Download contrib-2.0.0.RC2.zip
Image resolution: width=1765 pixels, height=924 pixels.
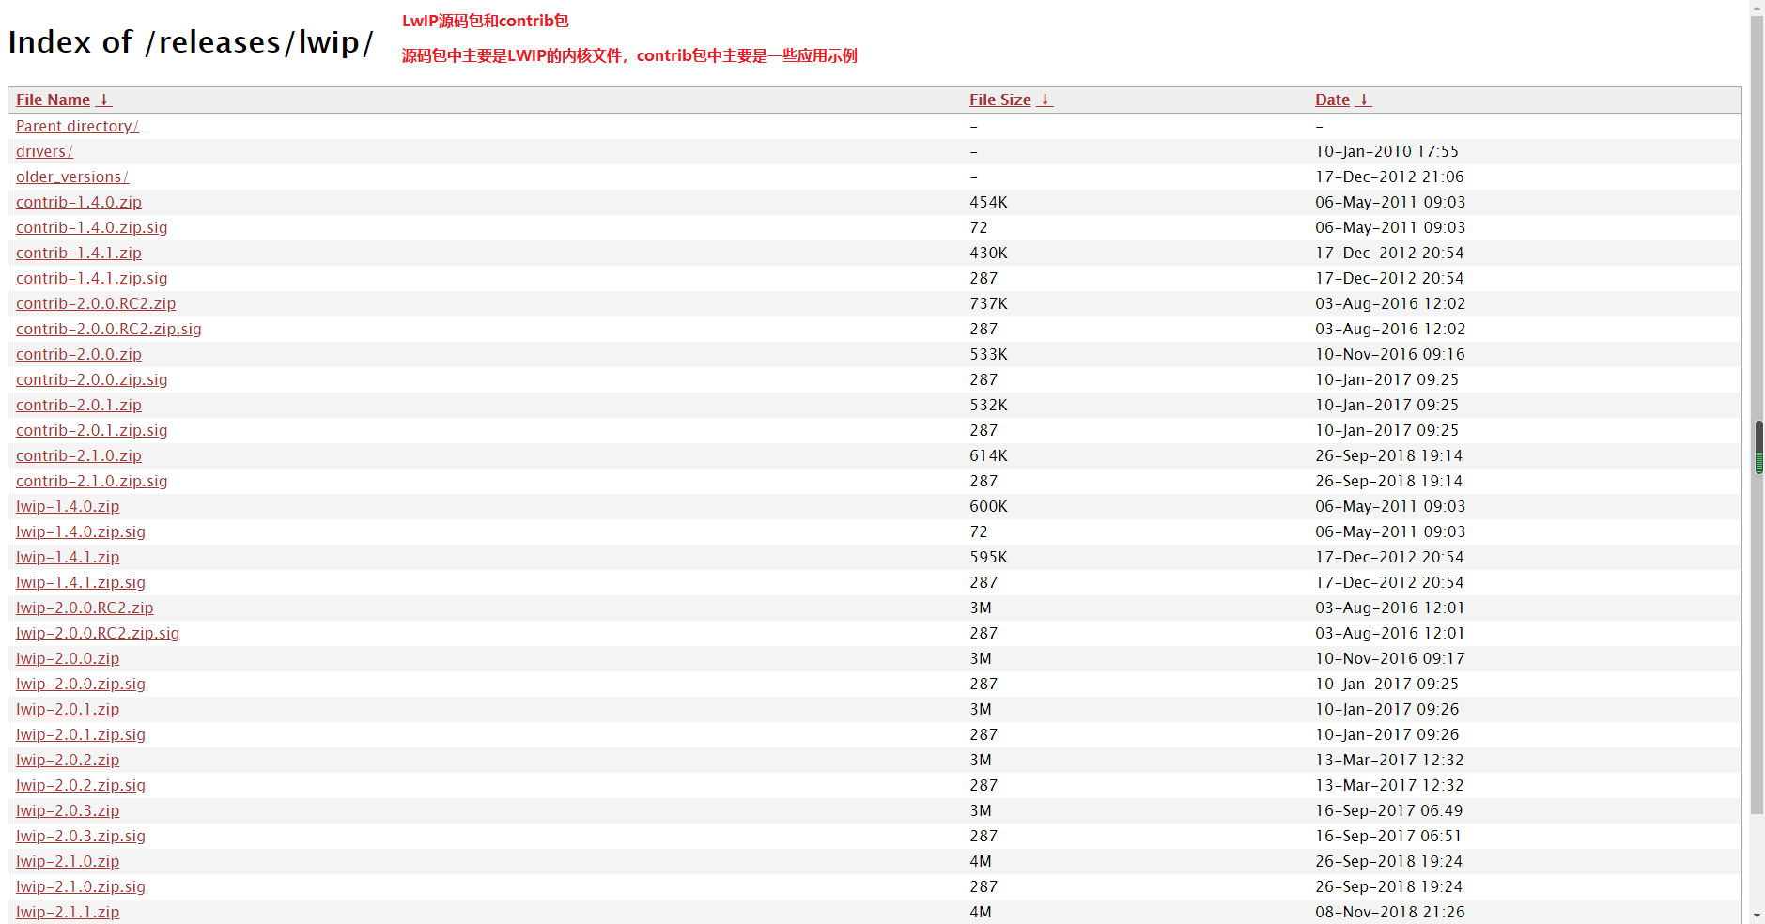coord(96,303)
